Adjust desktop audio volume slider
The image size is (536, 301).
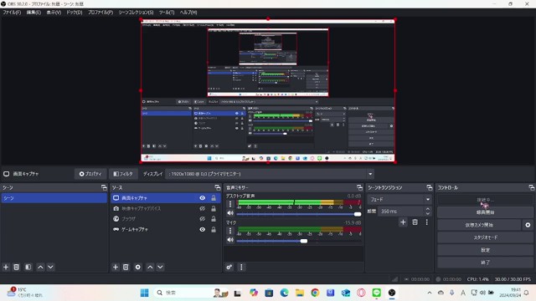[x=299, y=214]
